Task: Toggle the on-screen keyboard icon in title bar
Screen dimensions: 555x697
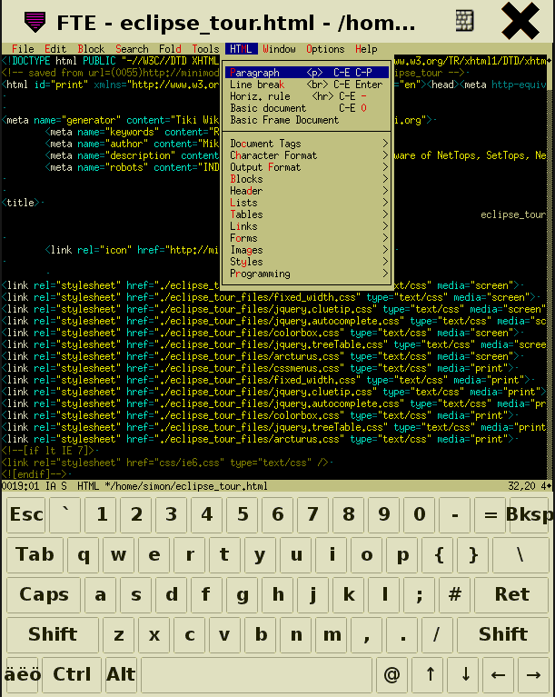Action: tap(465, 21)
